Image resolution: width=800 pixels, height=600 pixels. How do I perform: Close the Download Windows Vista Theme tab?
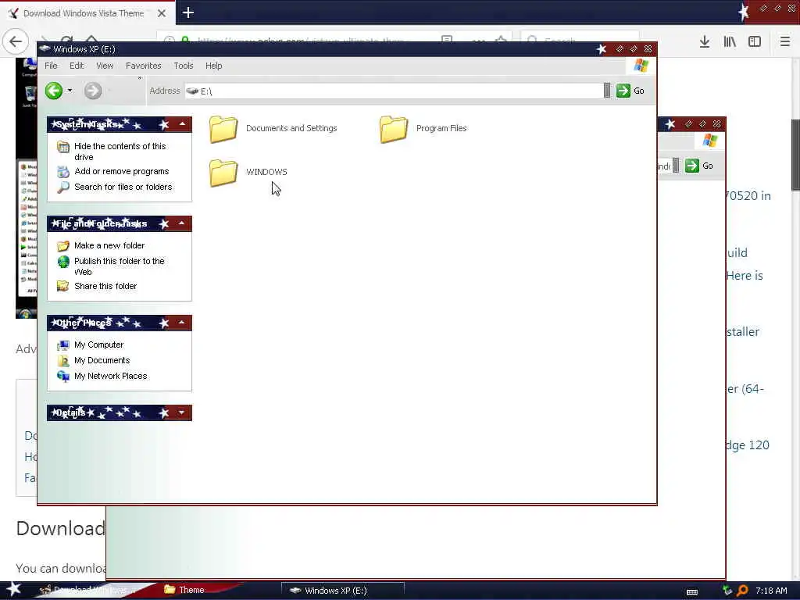(162, 13)
